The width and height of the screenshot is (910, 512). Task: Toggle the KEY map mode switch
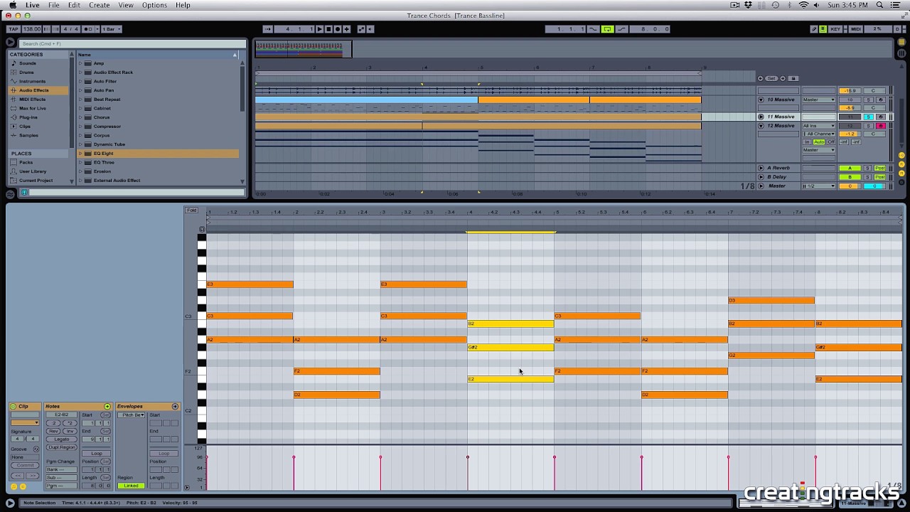835,29
